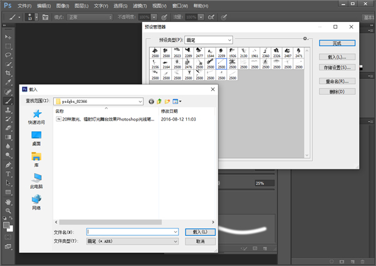This screenshot has height=266, width=376.
Task: Click the Create New Folder icon
Action: 167,100
